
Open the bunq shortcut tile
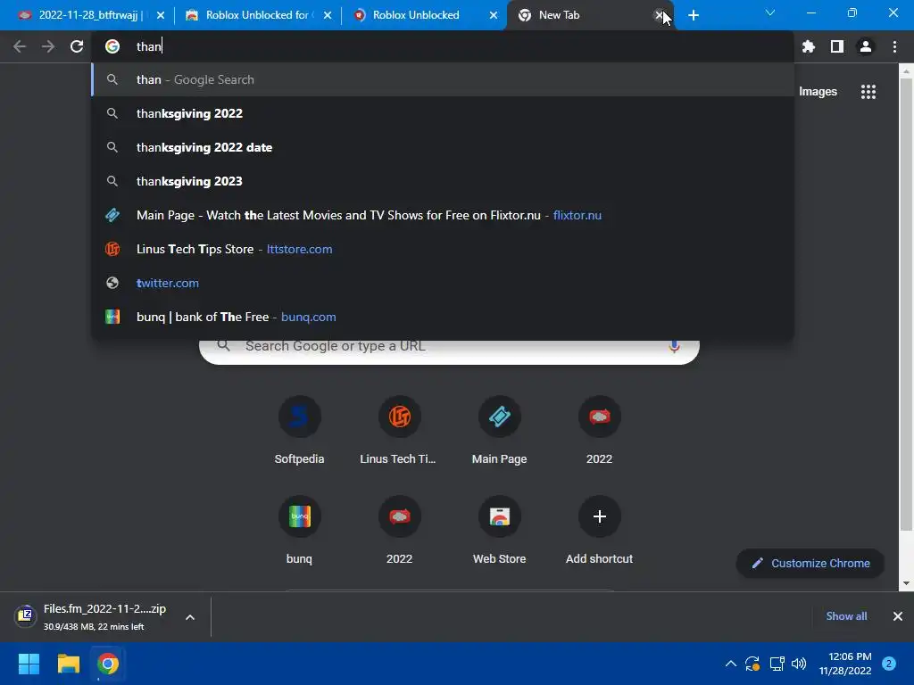pyautogui.click(x=299, y=530)
